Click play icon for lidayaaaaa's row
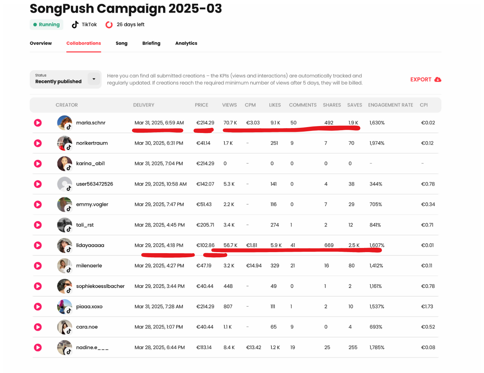484x373 pixels. tap(38, 245)
